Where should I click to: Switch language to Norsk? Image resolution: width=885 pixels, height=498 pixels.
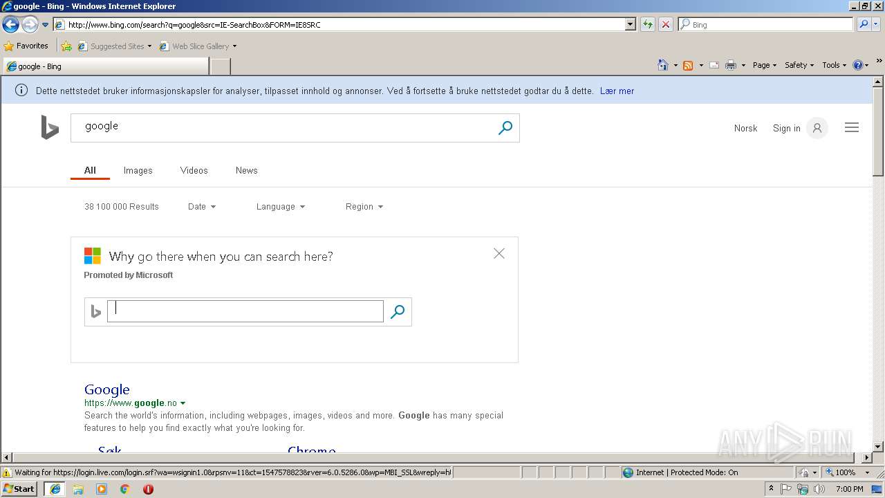745,128
